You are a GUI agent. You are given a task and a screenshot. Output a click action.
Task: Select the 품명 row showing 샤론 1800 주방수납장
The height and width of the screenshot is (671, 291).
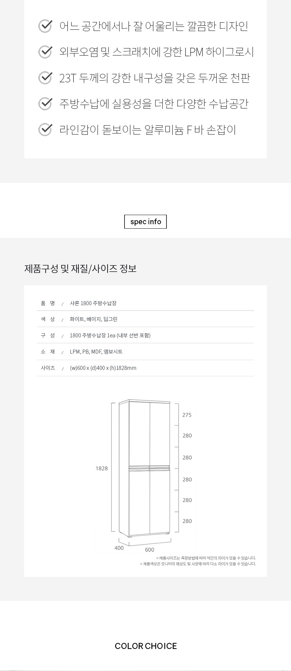point(93,303)
